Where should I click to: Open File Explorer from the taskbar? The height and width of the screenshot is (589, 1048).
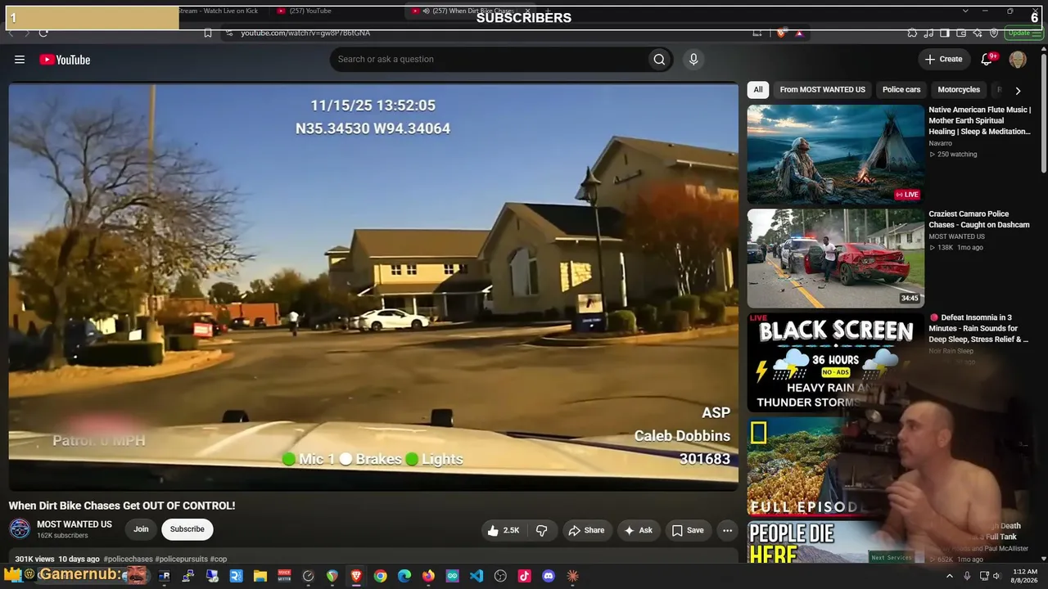point(260,576)
